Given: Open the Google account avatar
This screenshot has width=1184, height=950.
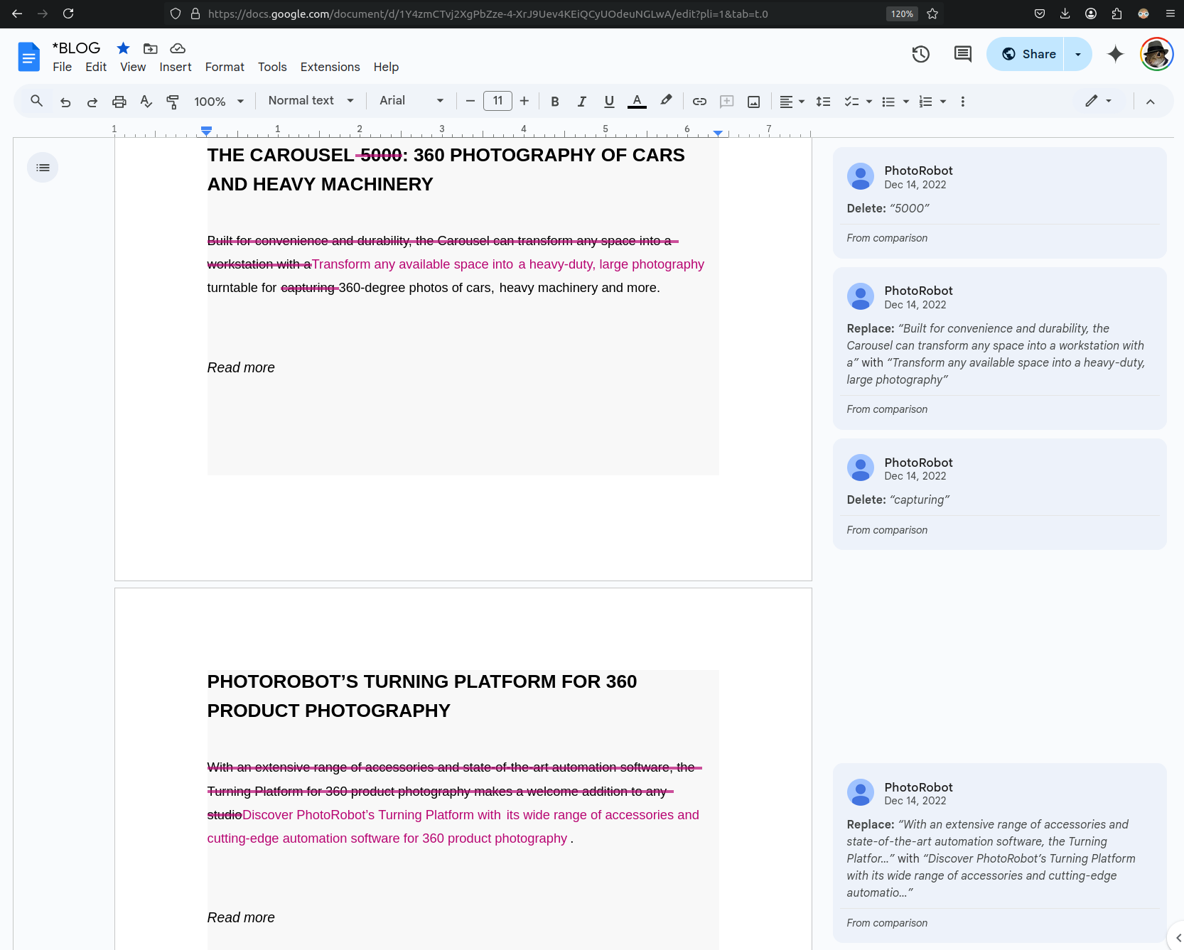Looking at the screenshot, I should point(1157,54).
